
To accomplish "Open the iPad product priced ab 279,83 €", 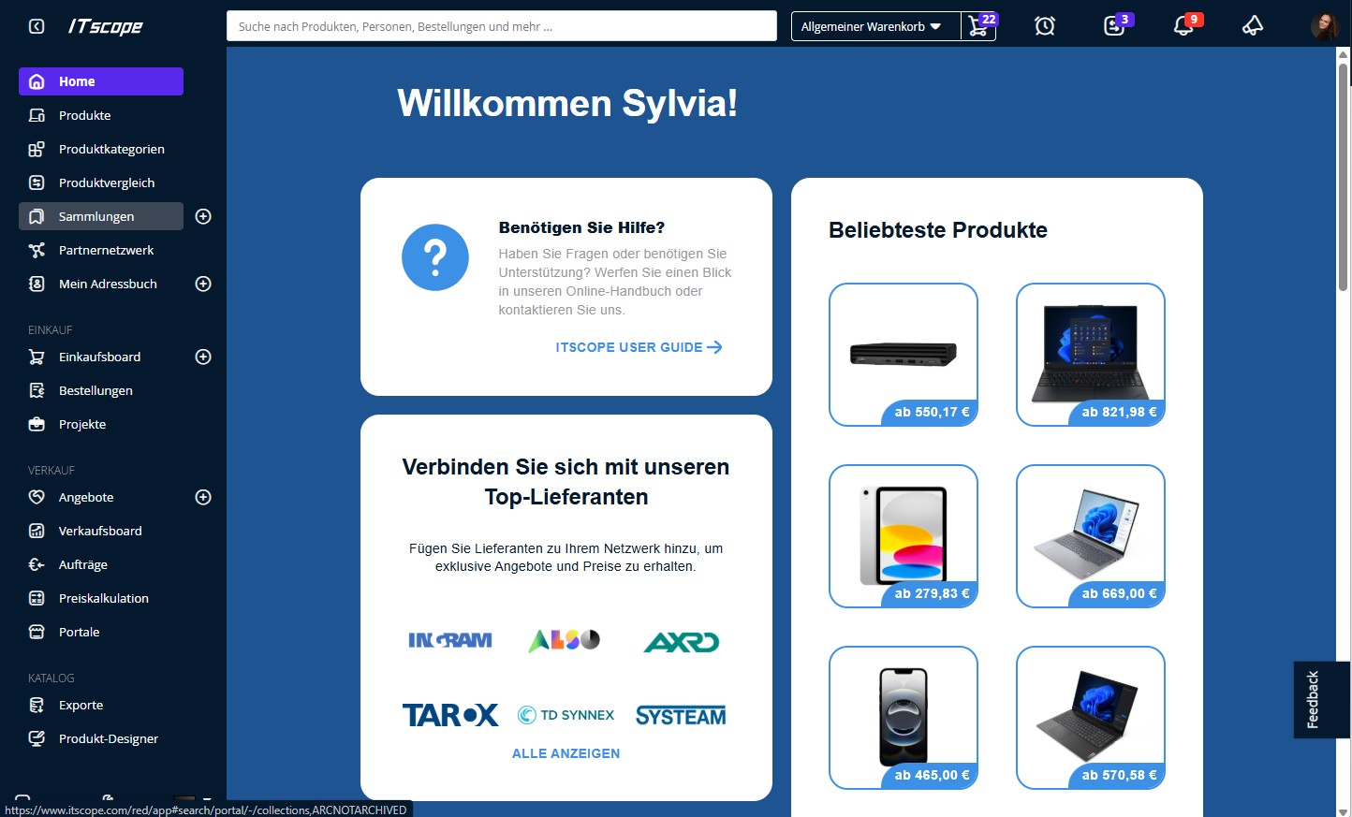I will (x=904, y=536).
